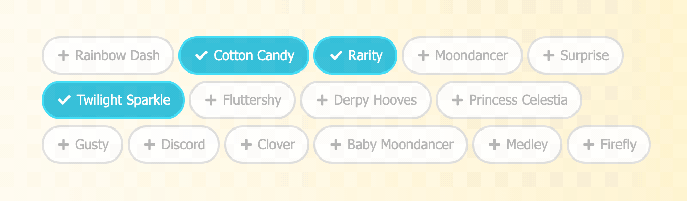The image size is (687, 201).
Task: Click the checkmark icon on Twilight Sparkle
Action: point(64,100)
